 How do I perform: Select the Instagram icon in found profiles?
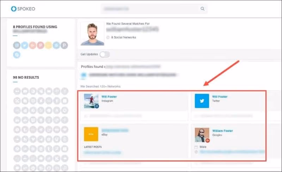click(17, 45)
